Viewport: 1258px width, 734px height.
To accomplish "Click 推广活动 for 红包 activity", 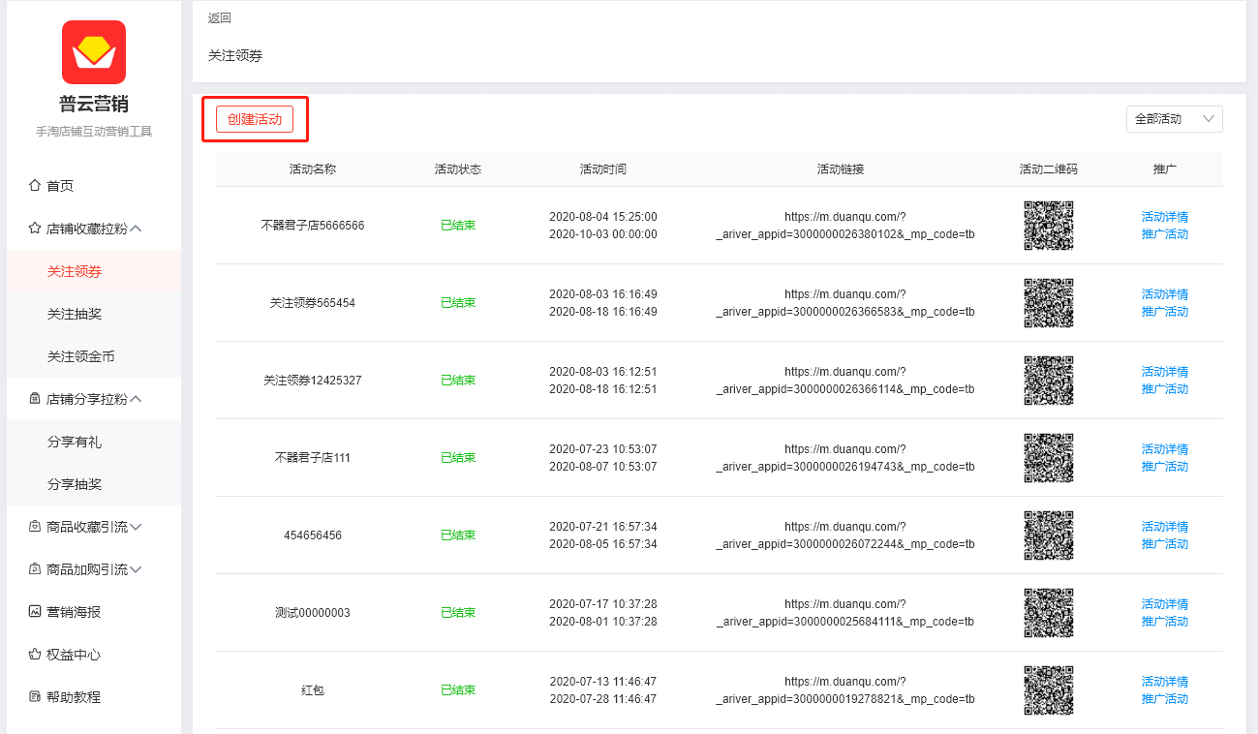I will pyautogui.click(x=1165, y=699).
